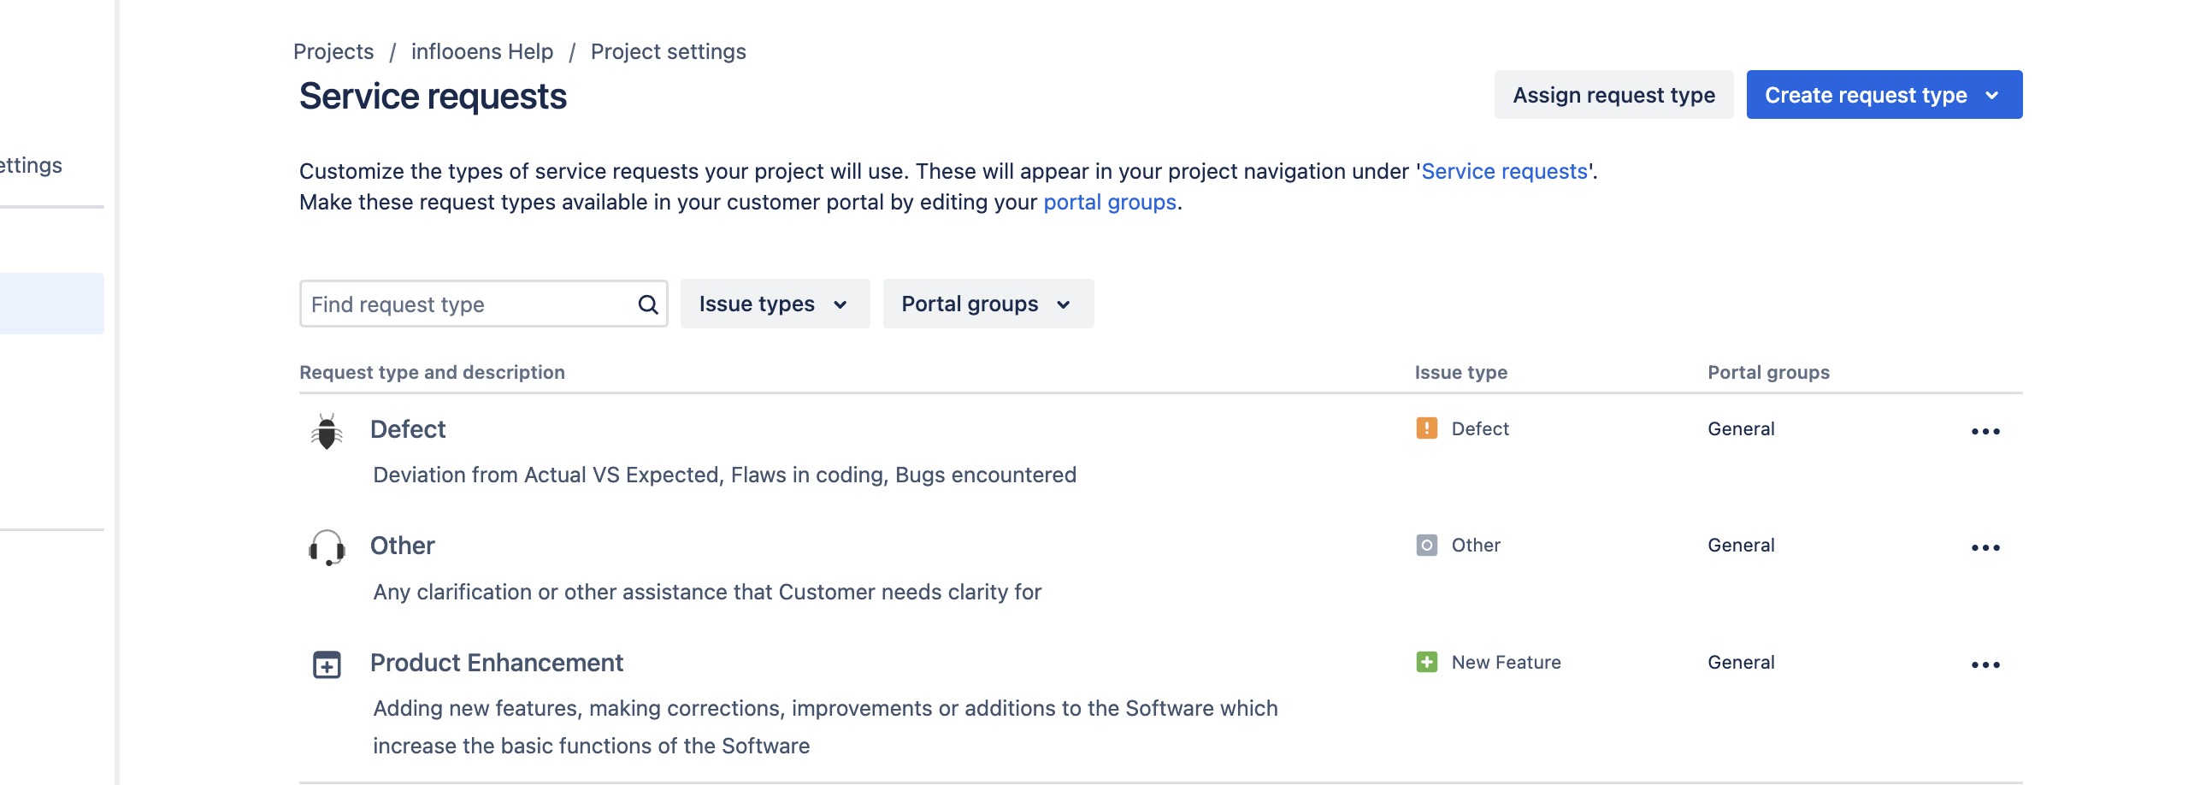Click the Defect description text
Viewport: 2194px width, 785px height.
pos(724,475)
